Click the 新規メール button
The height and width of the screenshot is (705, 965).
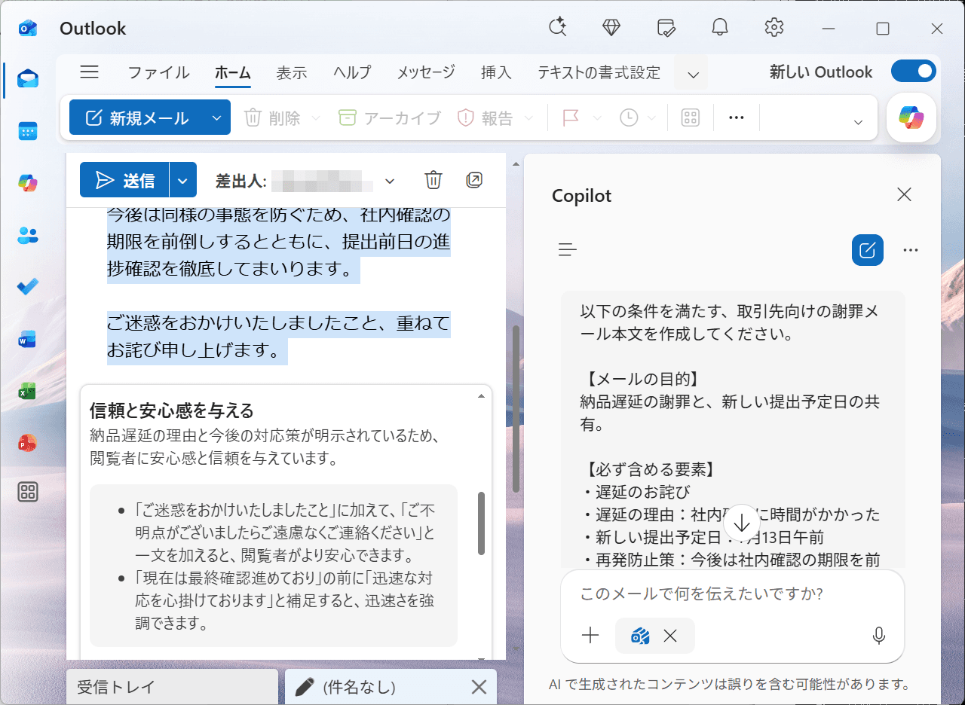tap(136, 117)
